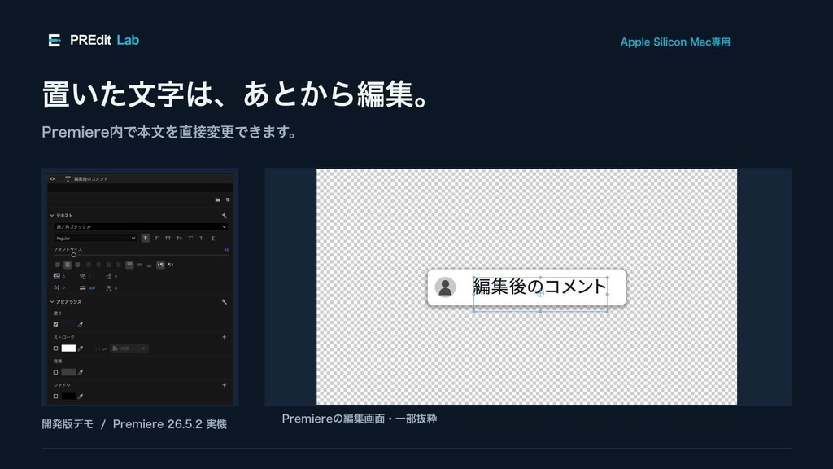Enable the シャドウ checkbox
Viewport: 833px width, 469px height.
click(56, 397)
